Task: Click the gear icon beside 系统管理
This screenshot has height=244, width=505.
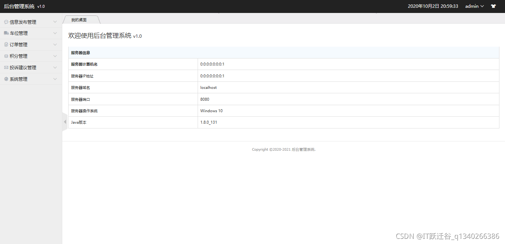Action: coord(6,79)
